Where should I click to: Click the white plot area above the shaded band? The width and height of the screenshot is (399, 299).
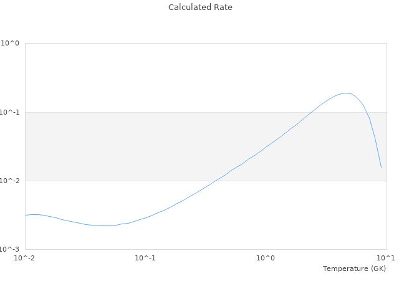pos(156,75)
